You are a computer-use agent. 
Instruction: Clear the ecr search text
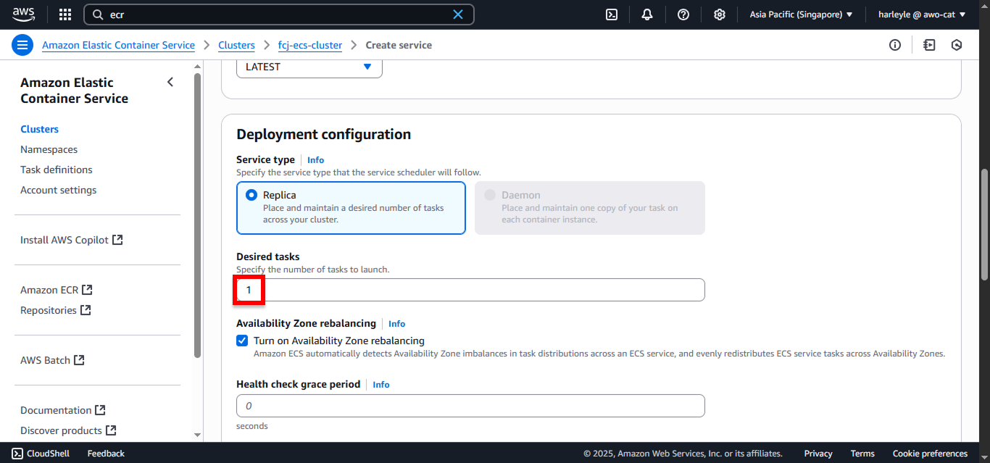[x=458, y=14]
